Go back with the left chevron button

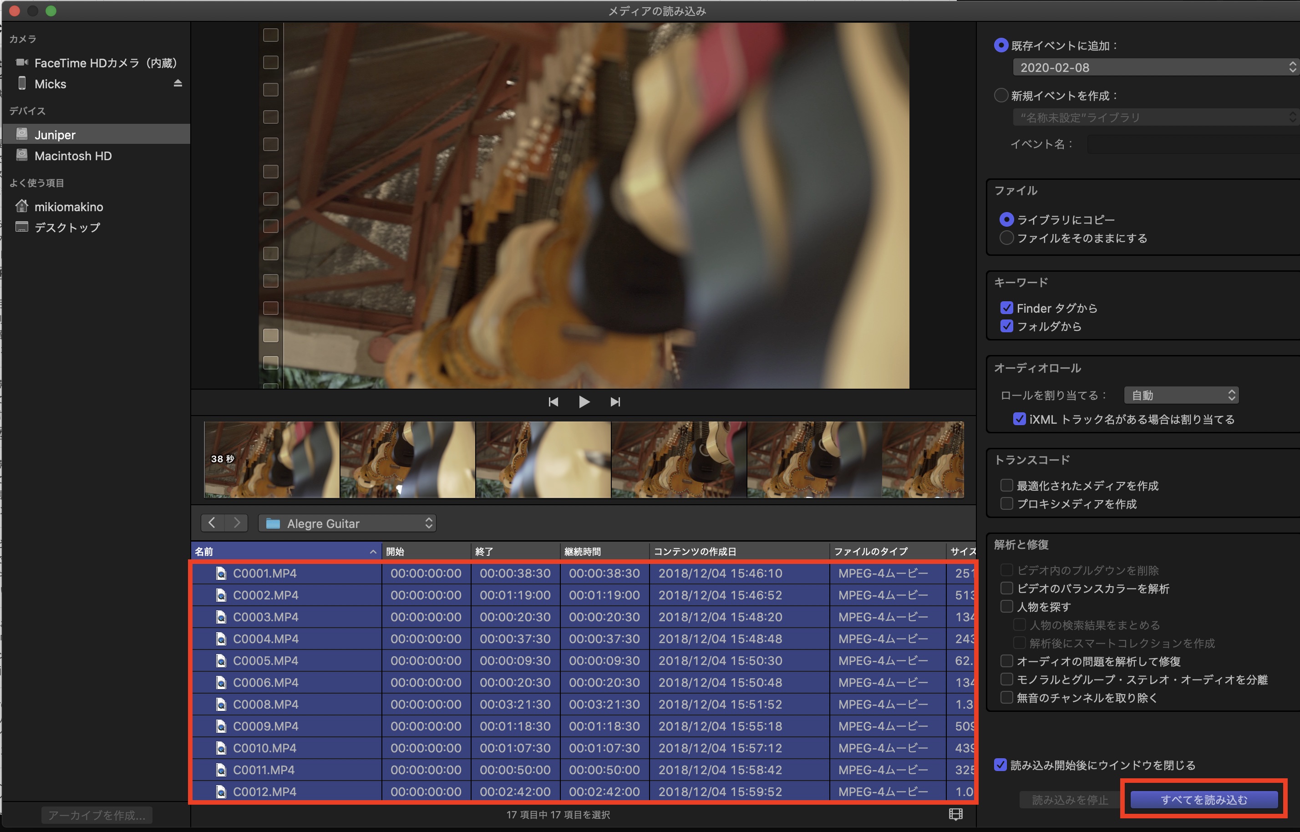point(213,523)
